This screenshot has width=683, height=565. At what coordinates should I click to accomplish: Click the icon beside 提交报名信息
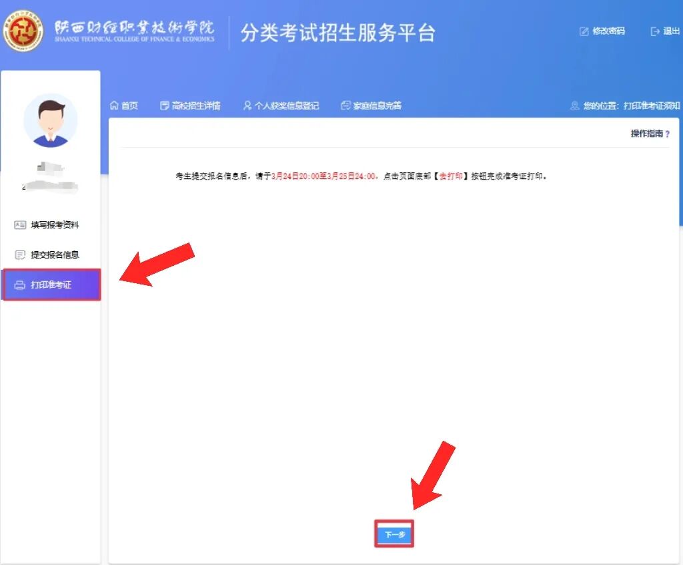pos(20,254)
